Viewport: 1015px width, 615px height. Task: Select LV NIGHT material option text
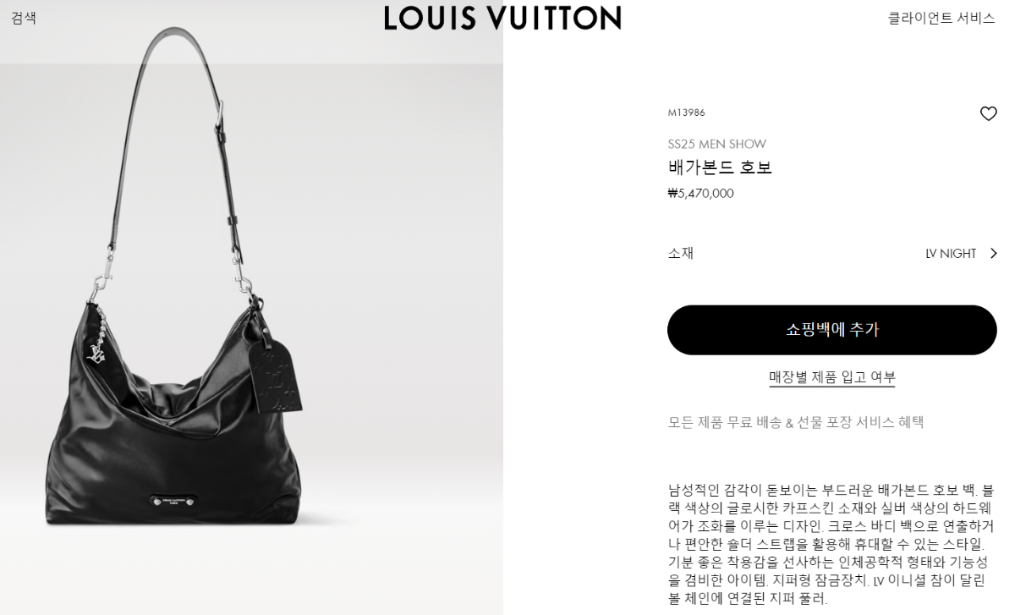point(951,254)
